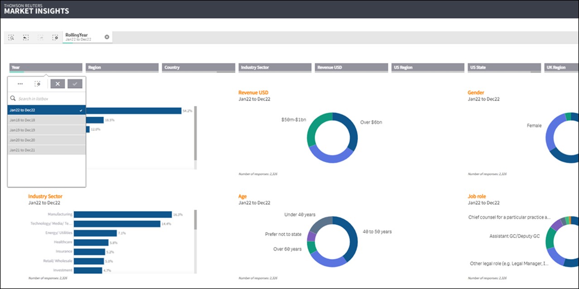Step back in selections history
The image size is (579, 289).
tap(26, 38)
